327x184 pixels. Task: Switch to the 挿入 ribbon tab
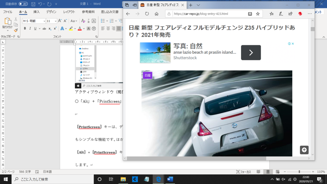tap(36, 12)
